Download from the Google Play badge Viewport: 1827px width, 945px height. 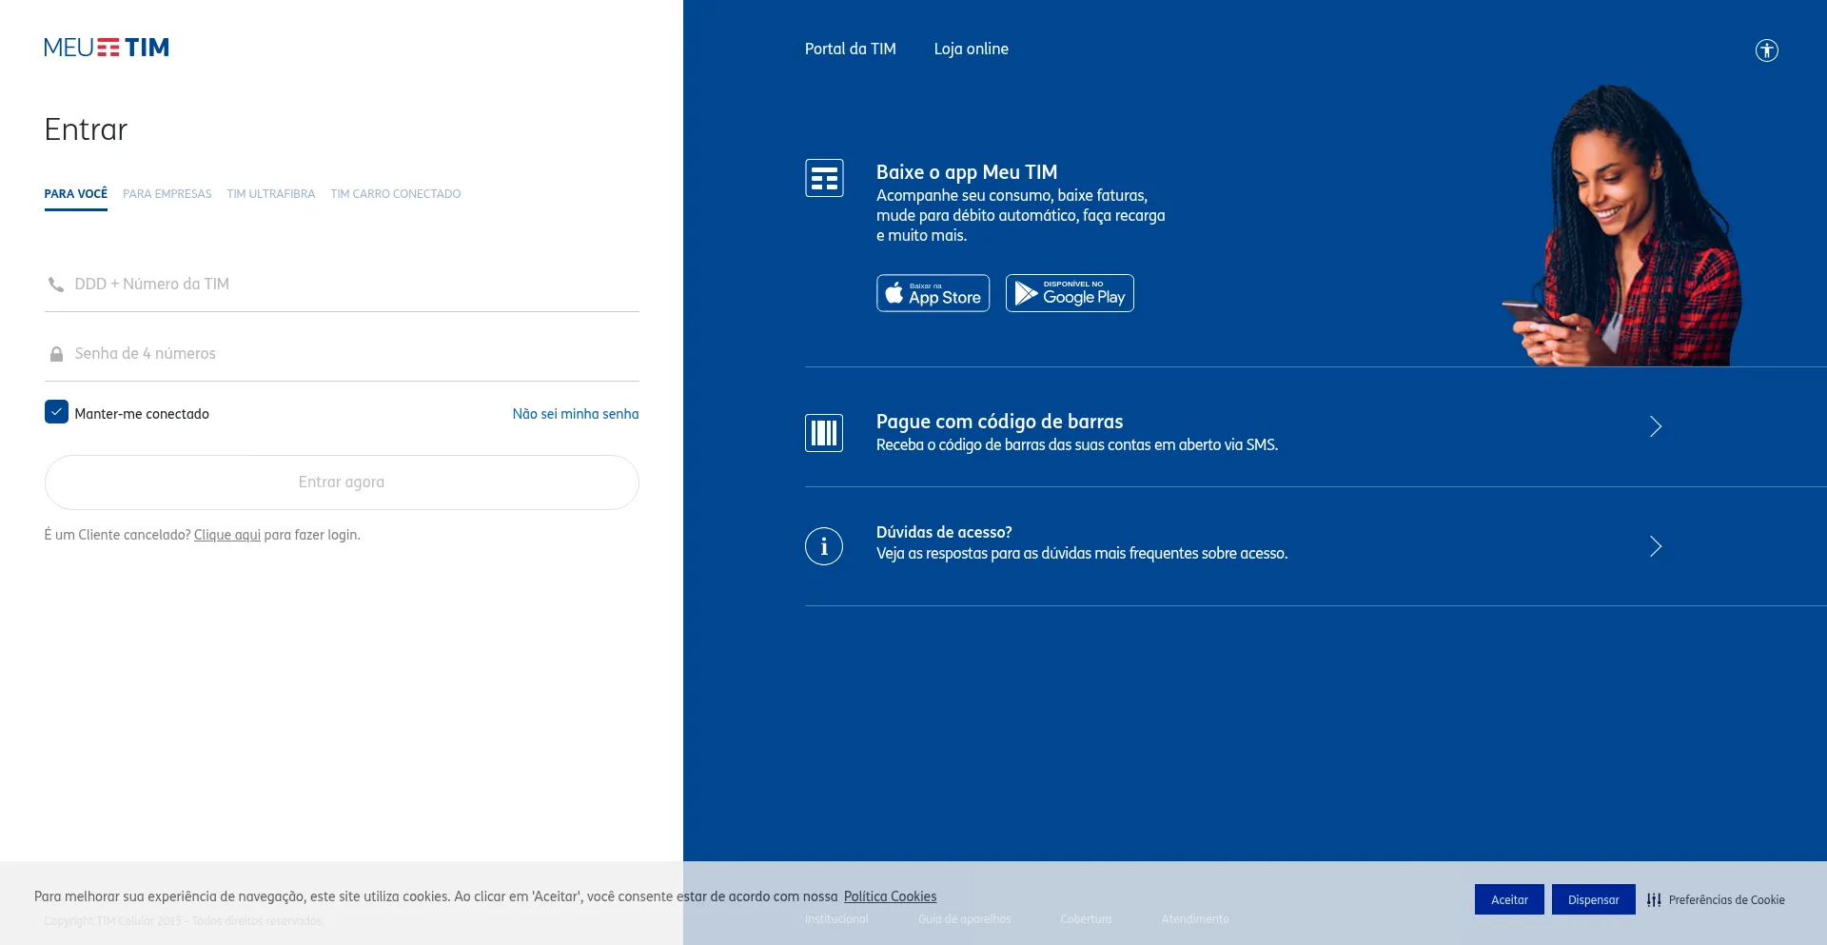coord(1070,293)
